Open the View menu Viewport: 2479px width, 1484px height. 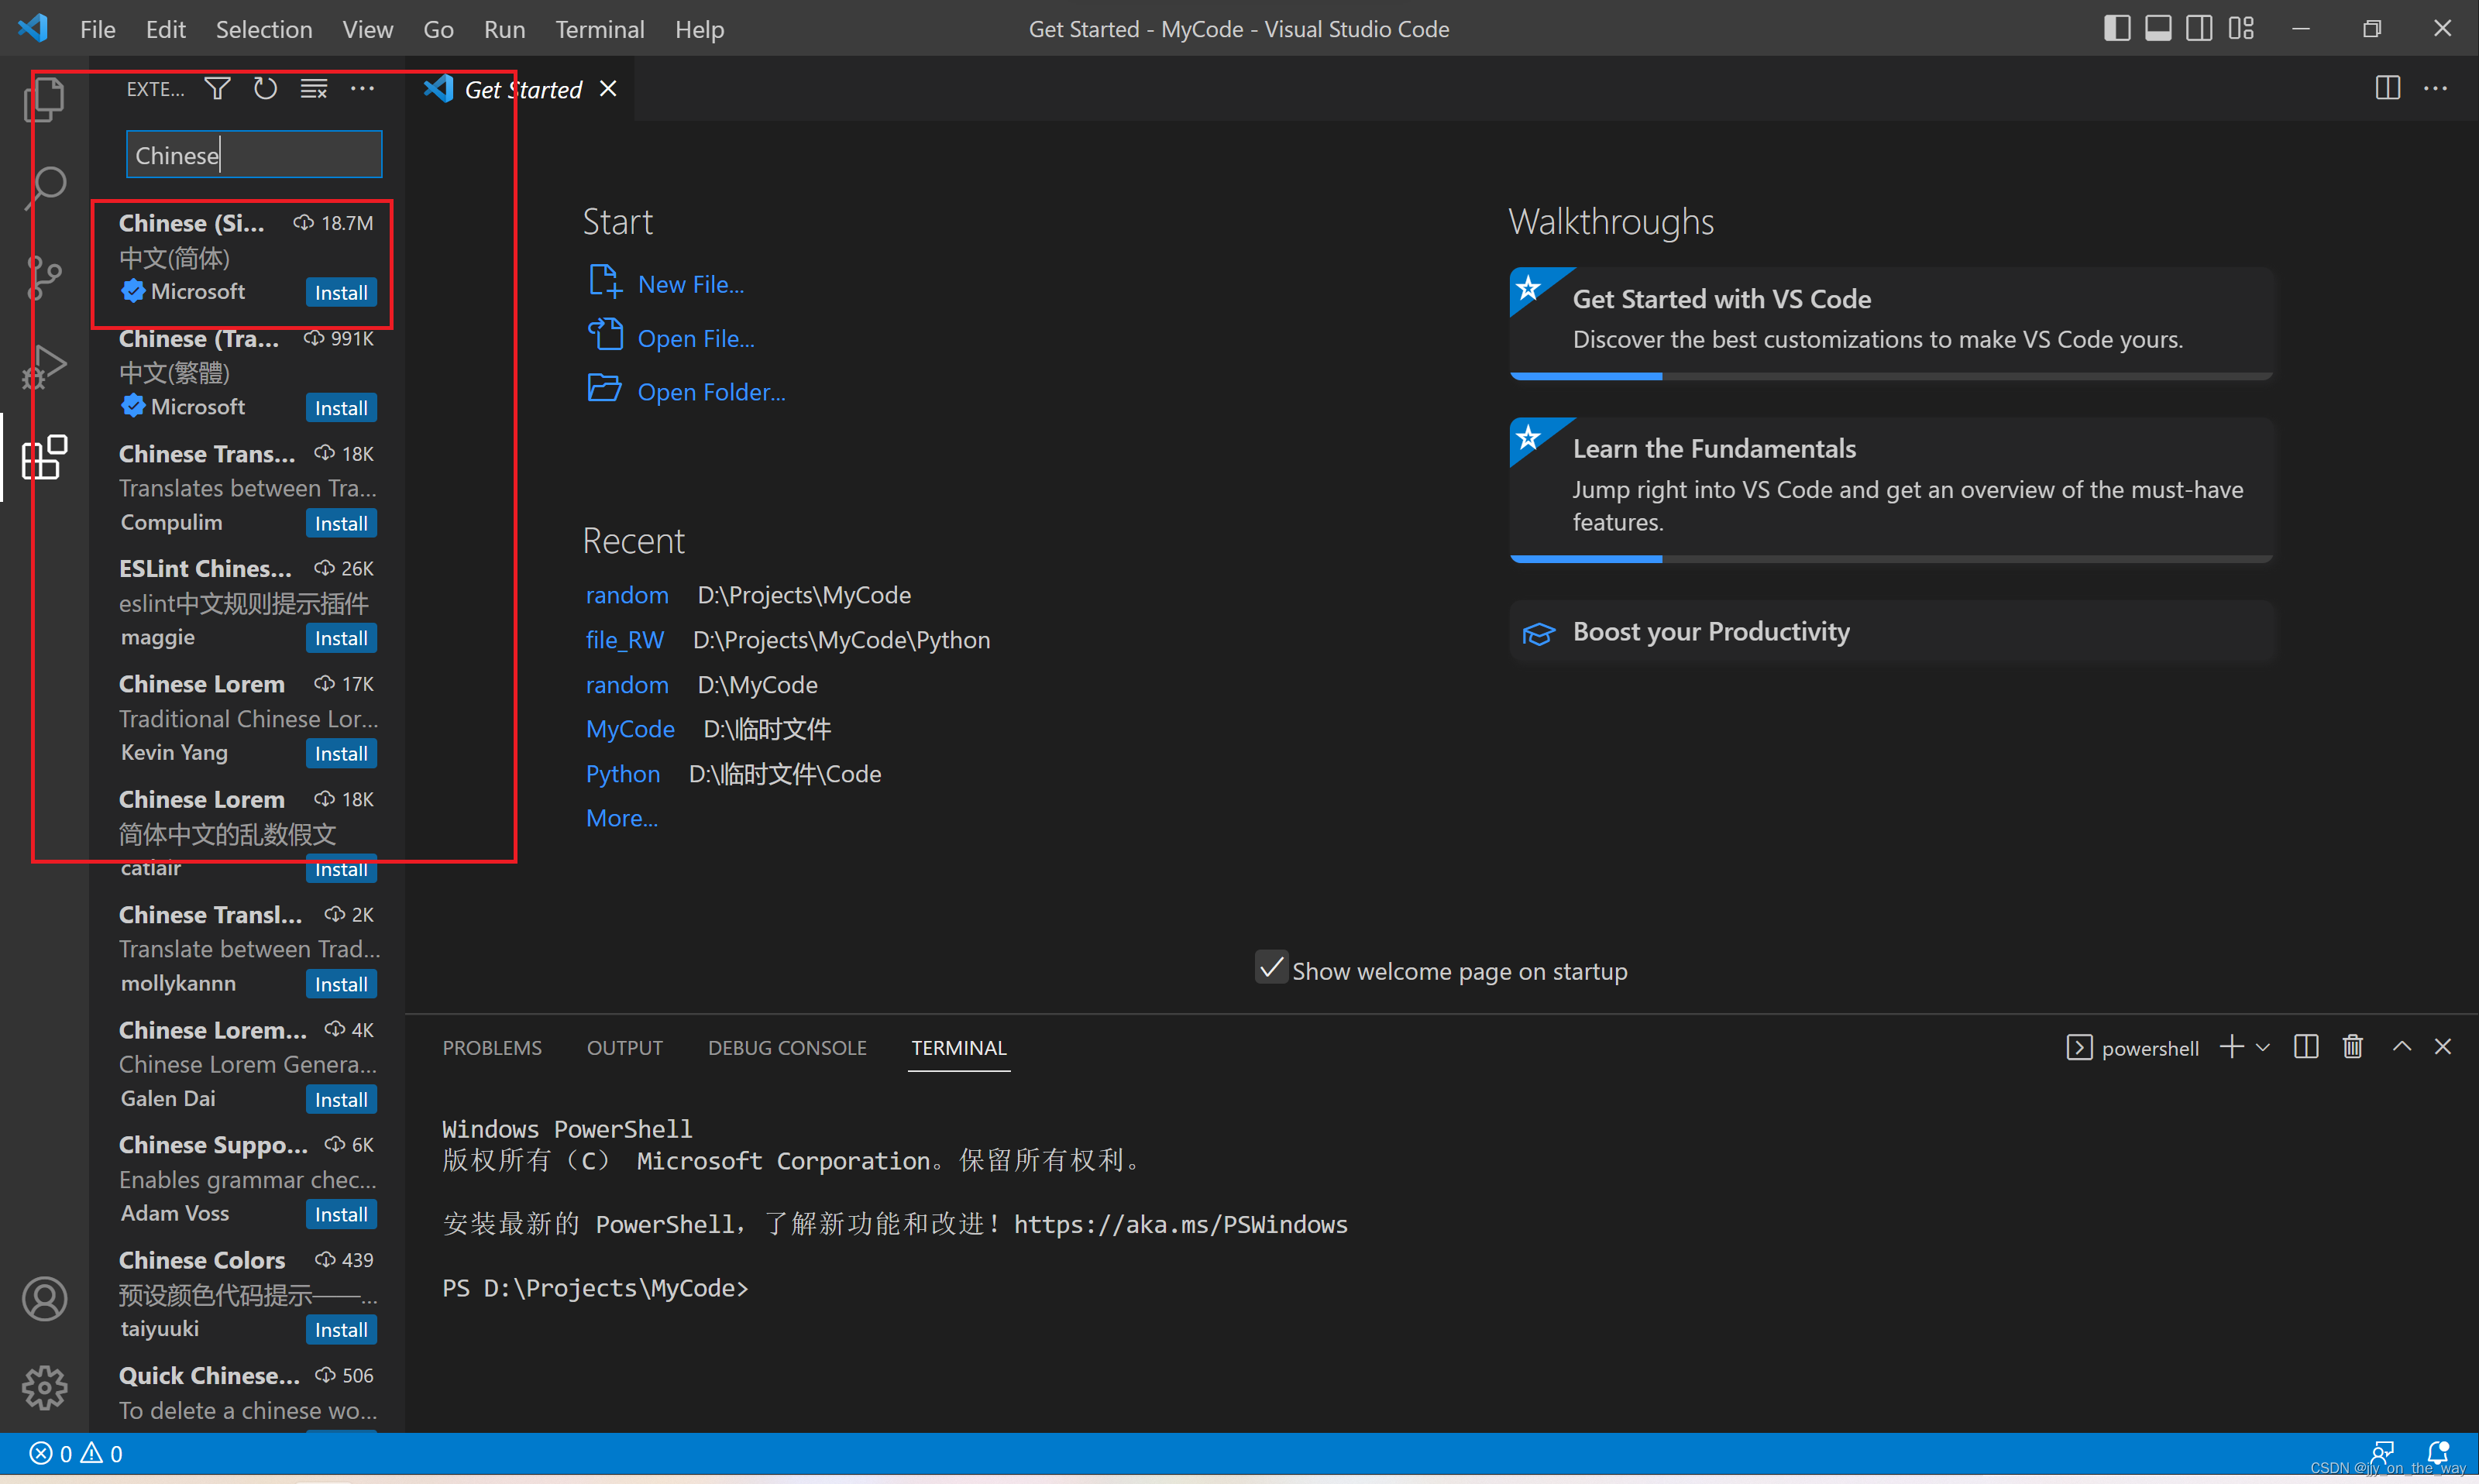click(x=367, y=29)
